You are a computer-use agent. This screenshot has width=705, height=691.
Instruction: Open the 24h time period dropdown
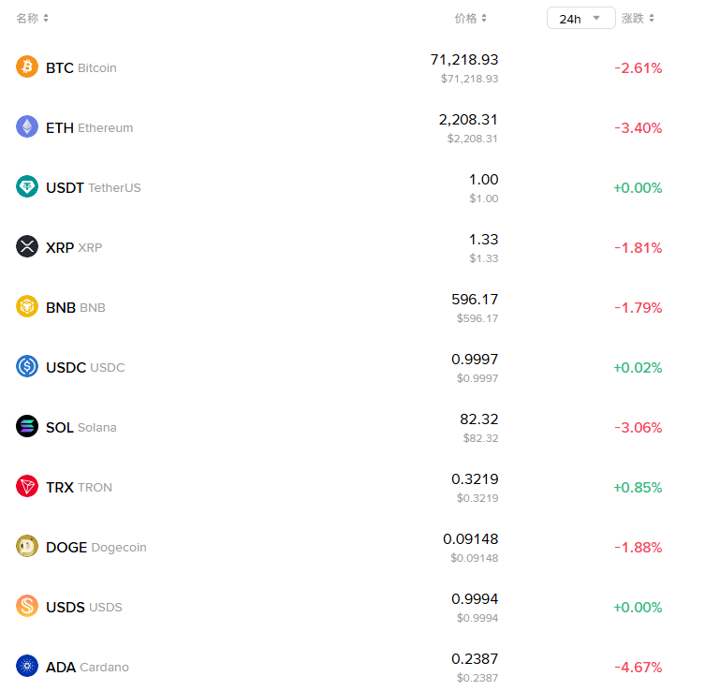click(x=580, y=19)
